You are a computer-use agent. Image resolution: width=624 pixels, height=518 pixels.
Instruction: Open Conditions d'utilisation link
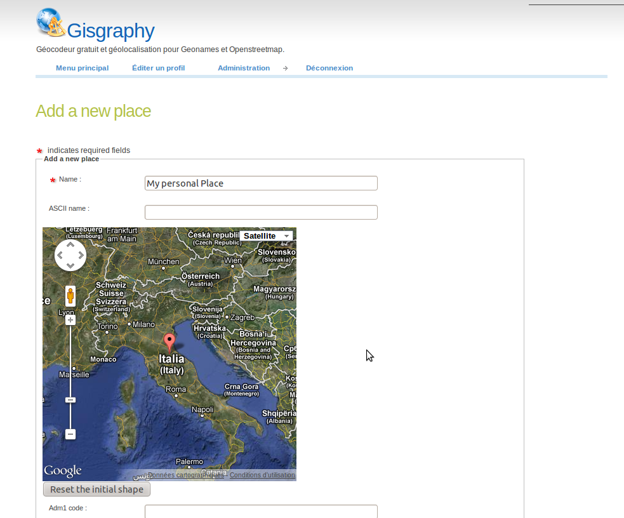(x=262, y=475)
